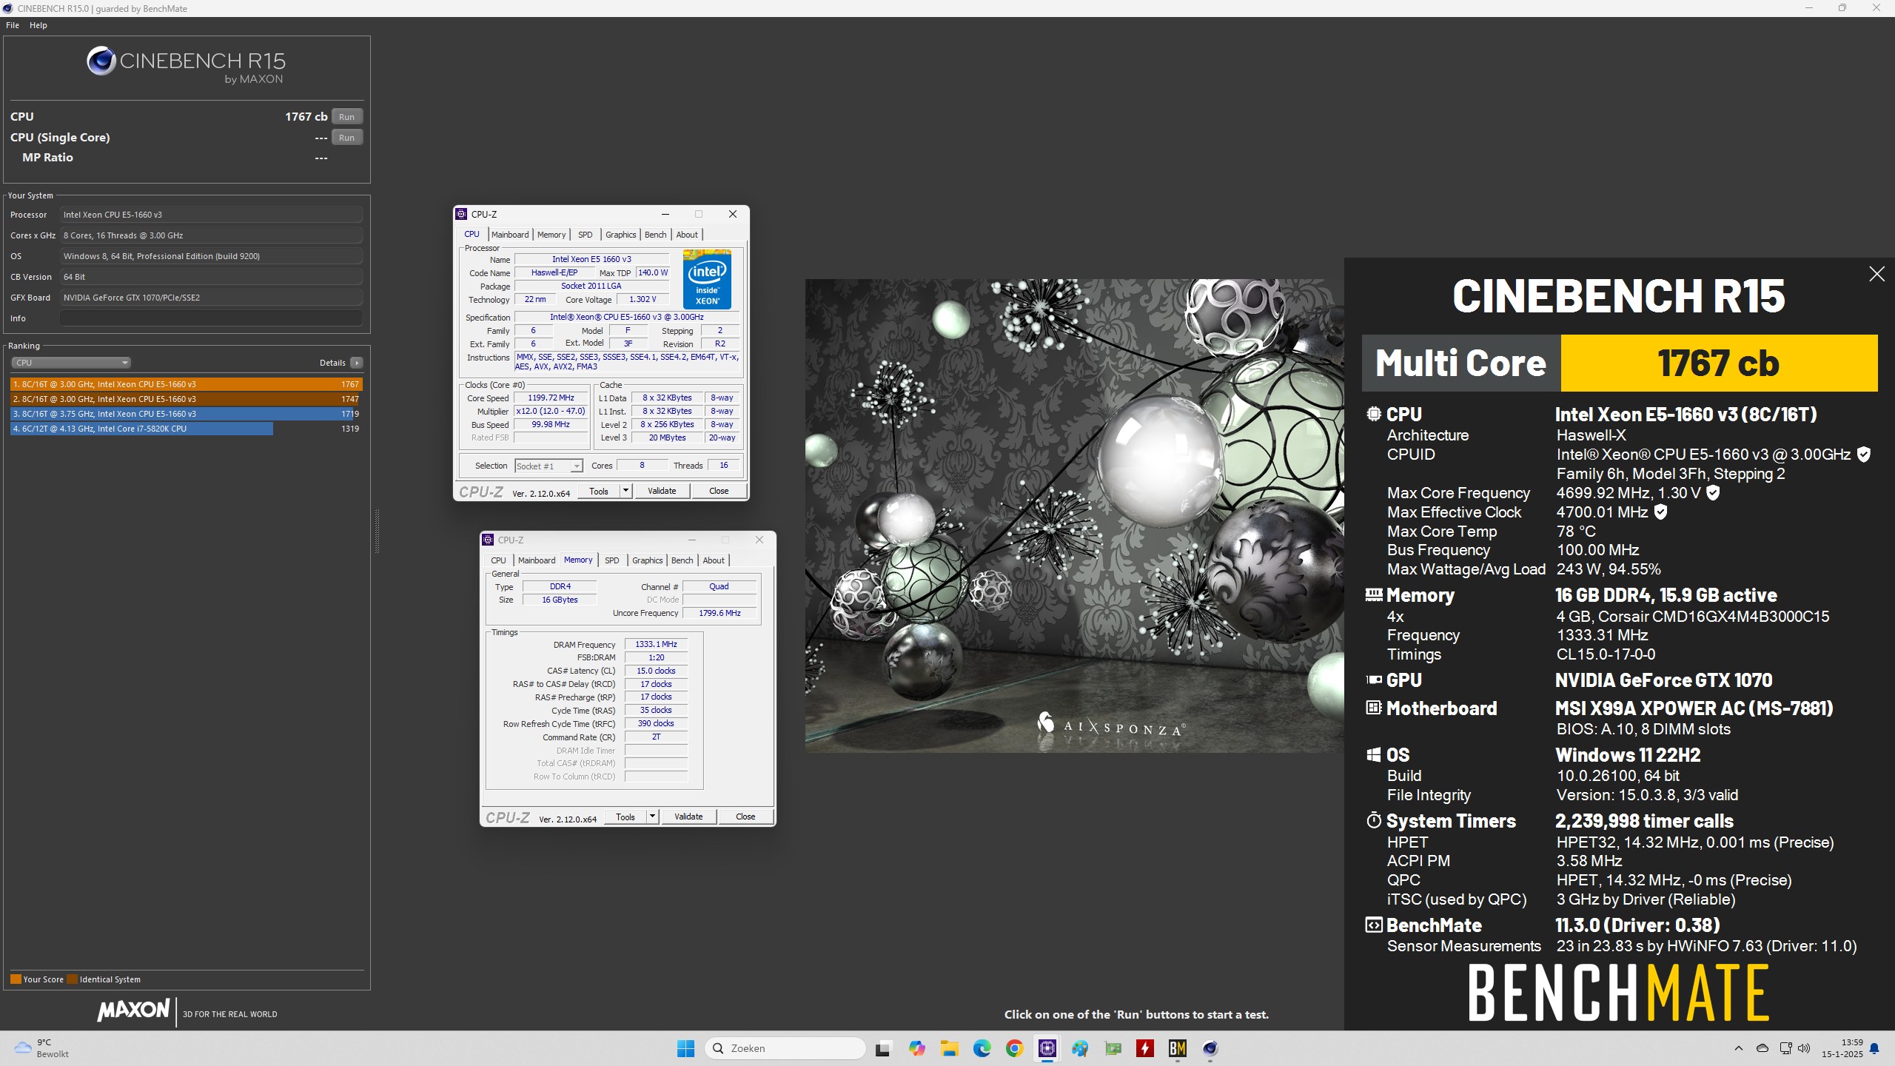Open Bench tab in upper CPU-Z window
1895x1066 pixels.
pos(655,235)
